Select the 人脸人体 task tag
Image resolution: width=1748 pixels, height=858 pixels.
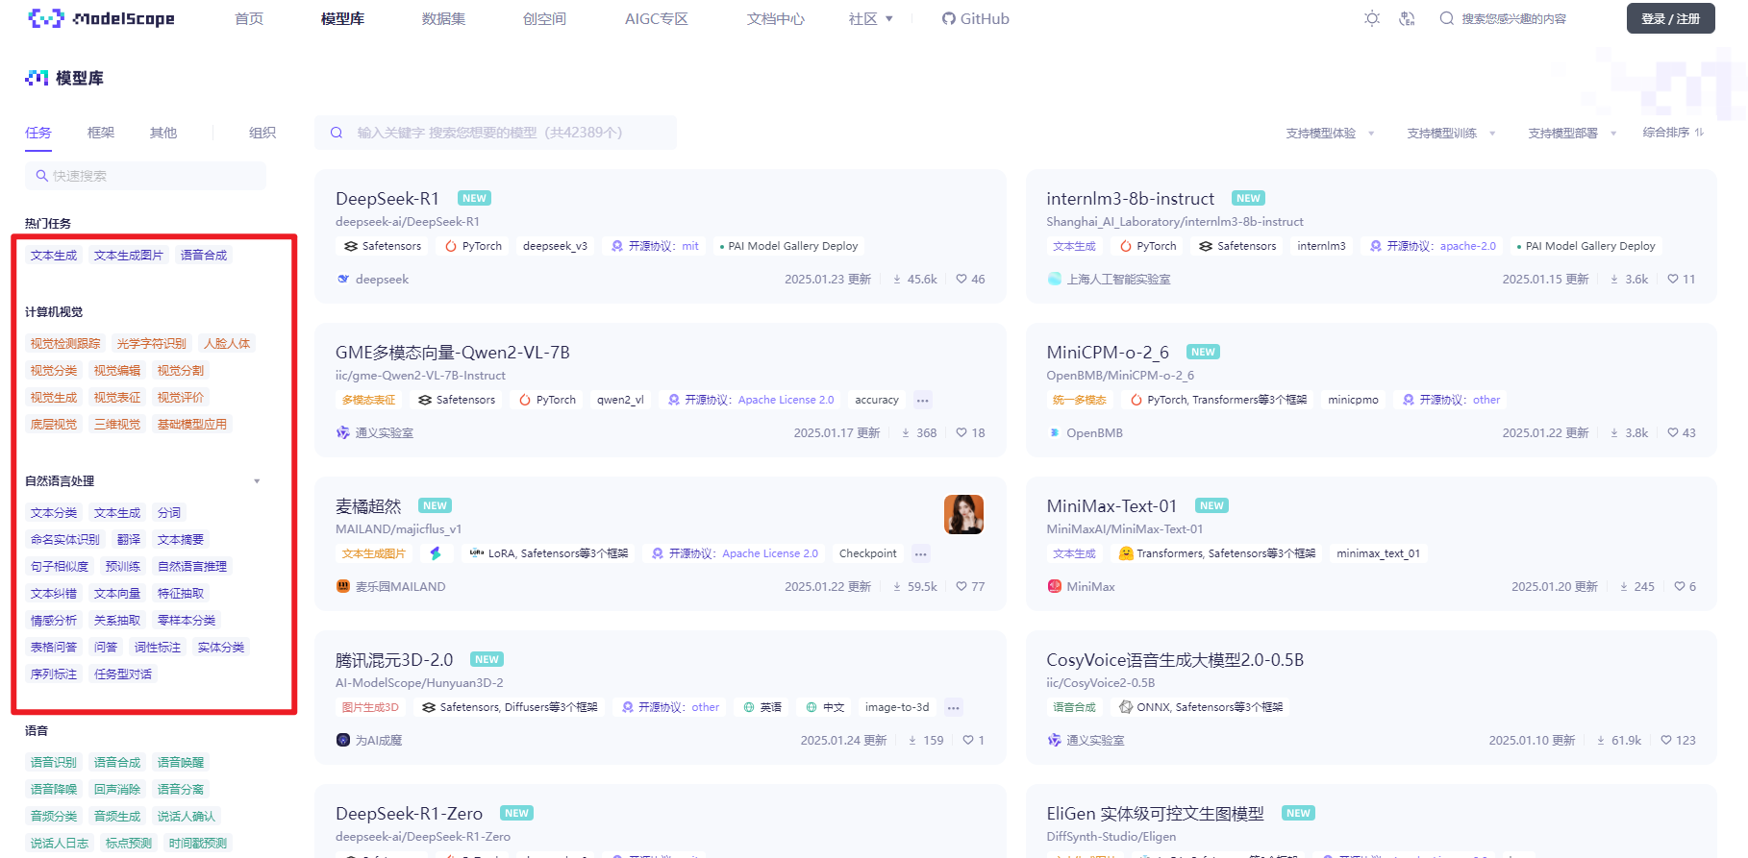tap(227, 344)
